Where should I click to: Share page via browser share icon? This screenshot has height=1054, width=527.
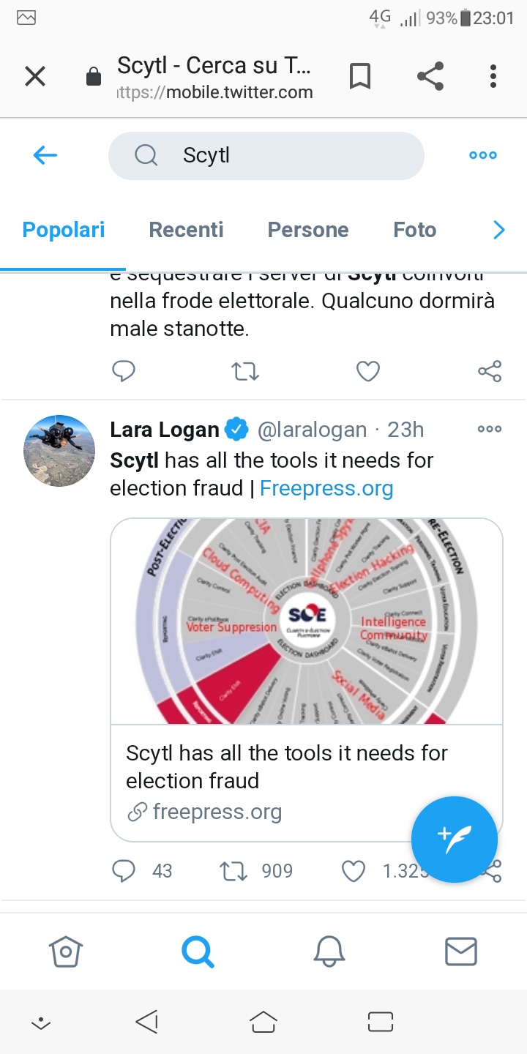tap(430, 76)
